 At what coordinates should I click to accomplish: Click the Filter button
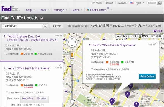click(x=57, y=26)
